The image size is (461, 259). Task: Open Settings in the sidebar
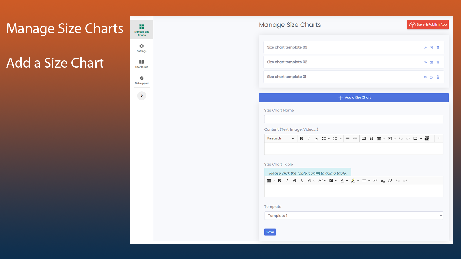[x=142, y=48]
